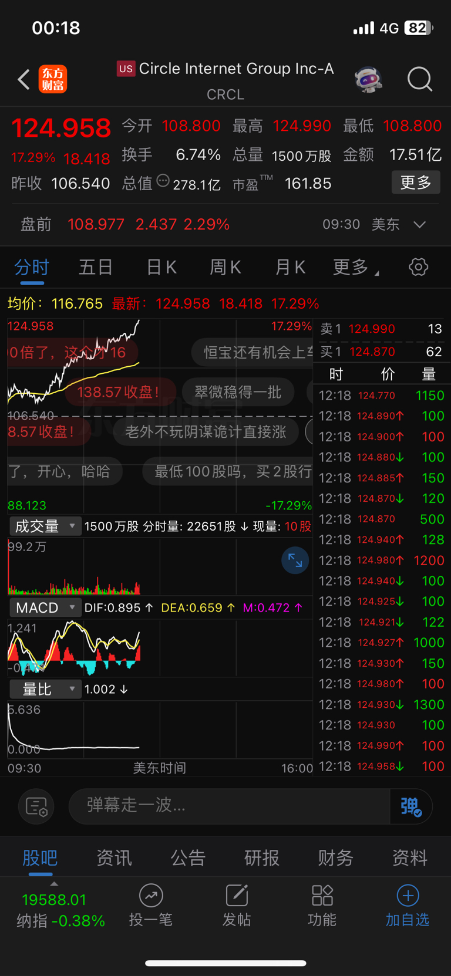Tap the 弹幕走一波 input field

[229, 807]
